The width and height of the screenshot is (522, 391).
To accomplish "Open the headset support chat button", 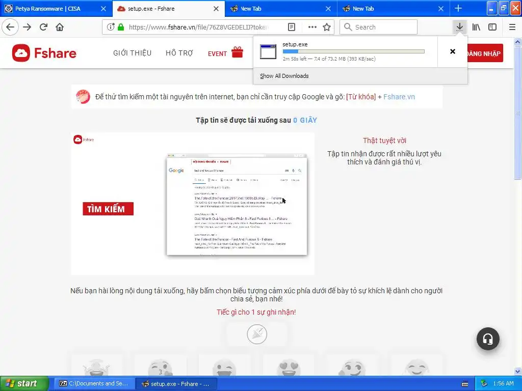I will coord(488,339).
